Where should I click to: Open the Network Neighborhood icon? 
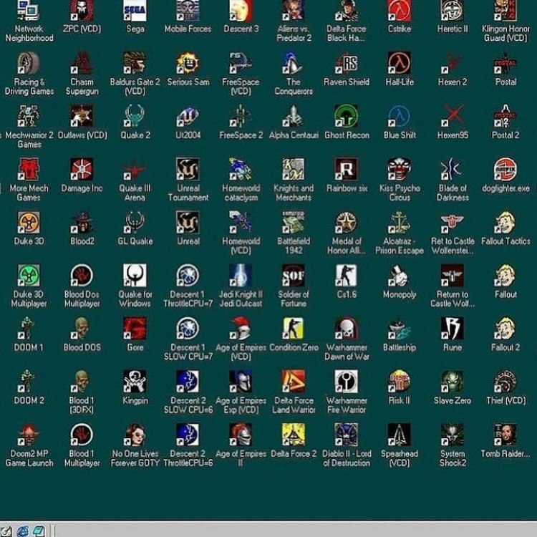(x=29, y=10)
